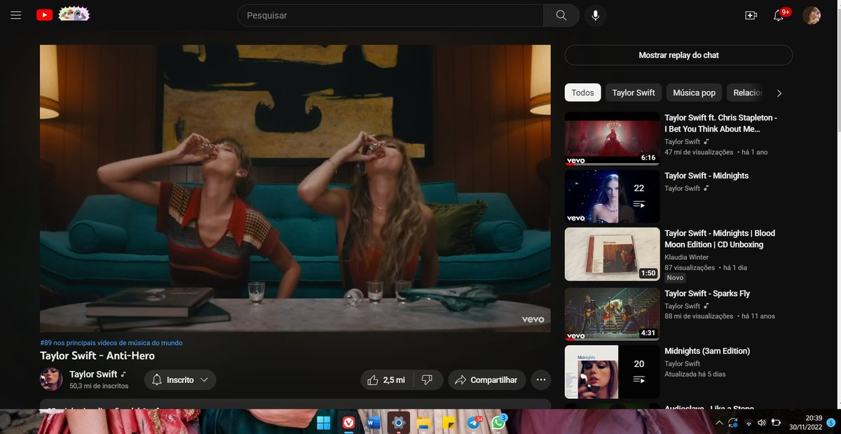
Task: Select the Todos filter chip
Action: coord(582,92)
